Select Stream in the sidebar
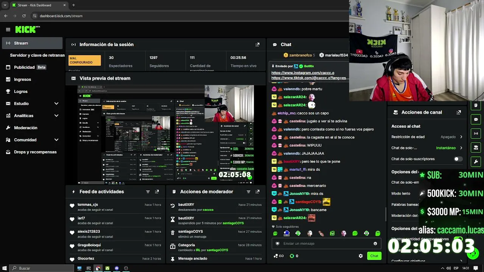Screen dimensions: 484x272 (32, 43)
